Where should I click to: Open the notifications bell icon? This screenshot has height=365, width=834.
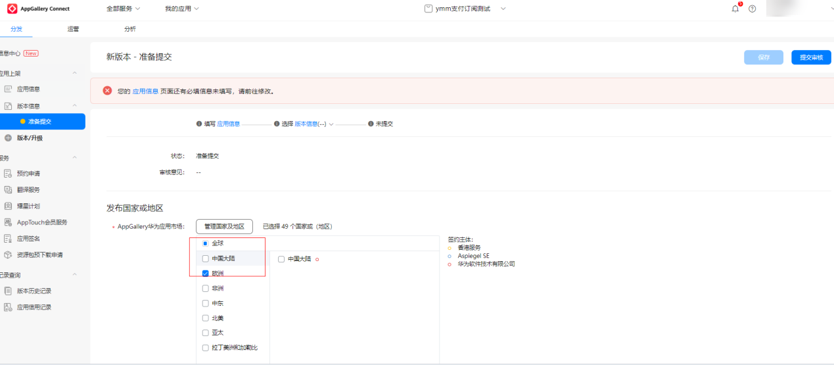[735, 9]
